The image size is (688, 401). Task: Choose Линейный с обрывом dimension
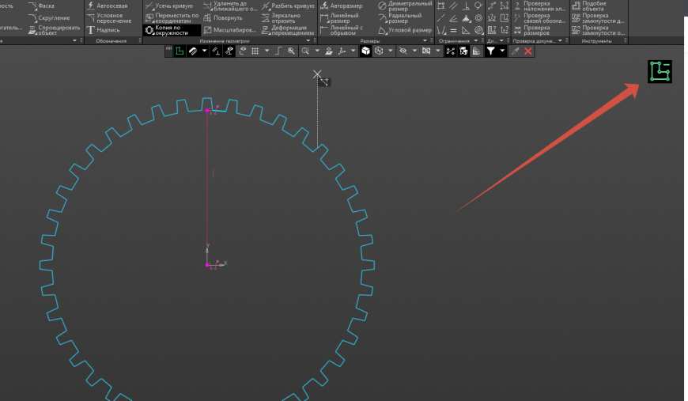click(x=342, y=30)
